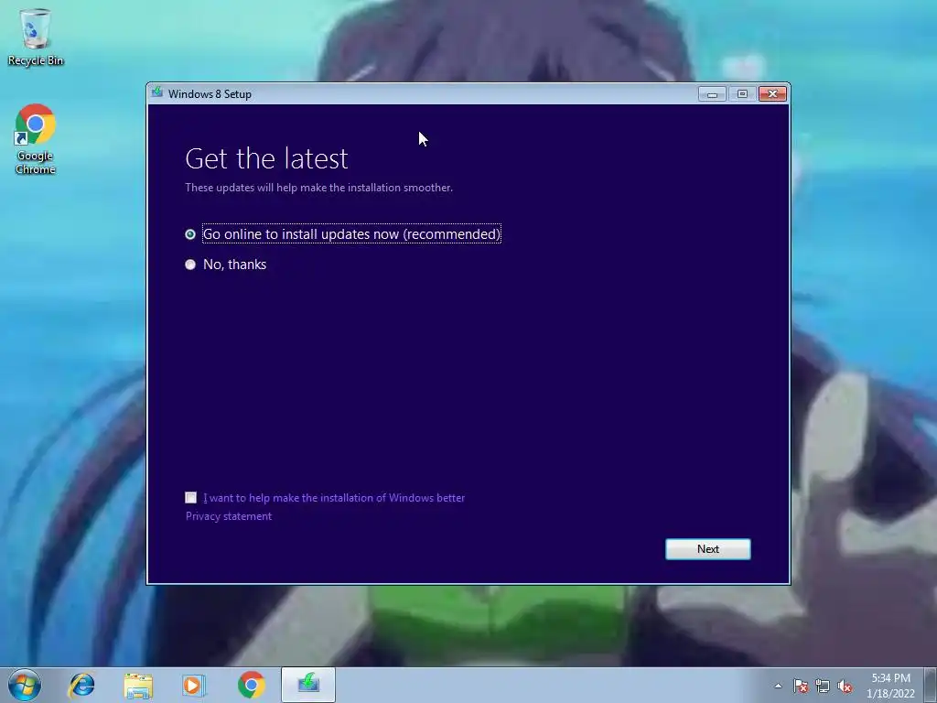Launch Chrome from the taskbar
Viewport: 937px width, 703px height.
(251, 685)
